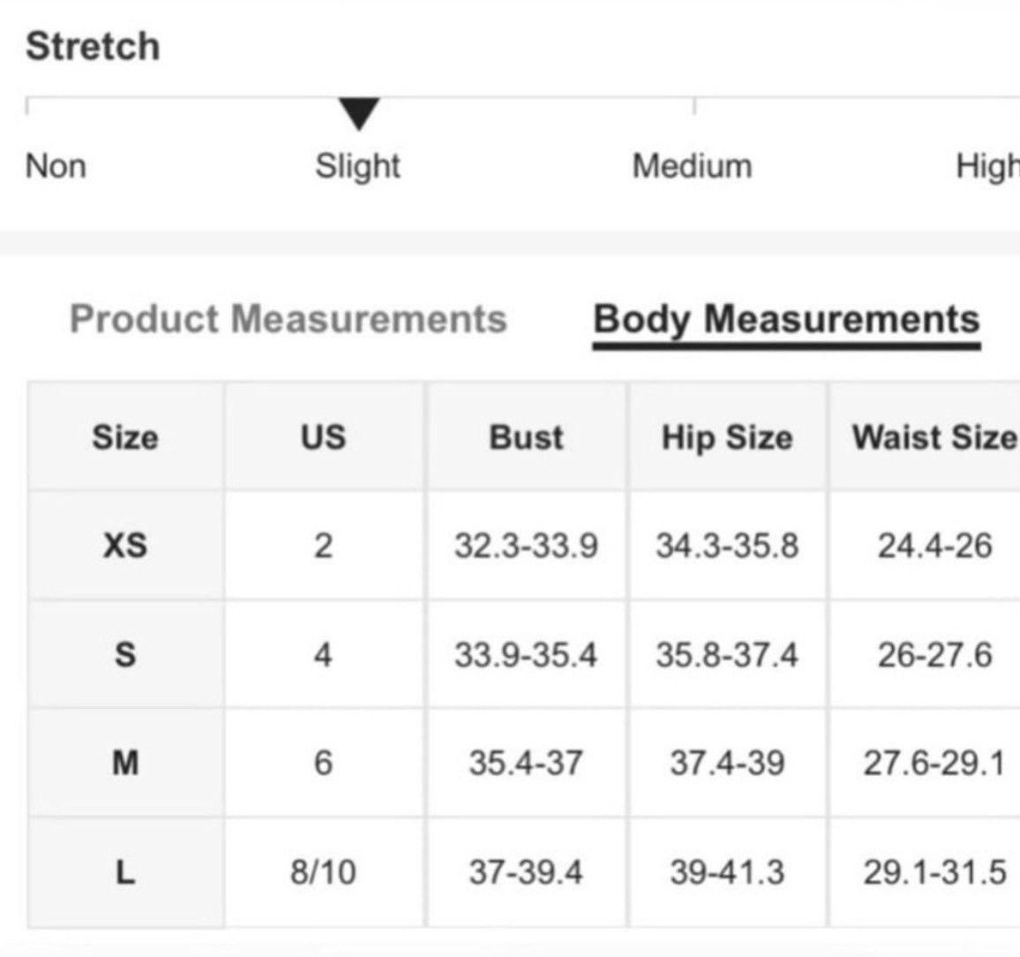Image resolution: width=1020 pixels, height=957 pixels.
Task: Click the Bust column header
Action: click(526, 437)
